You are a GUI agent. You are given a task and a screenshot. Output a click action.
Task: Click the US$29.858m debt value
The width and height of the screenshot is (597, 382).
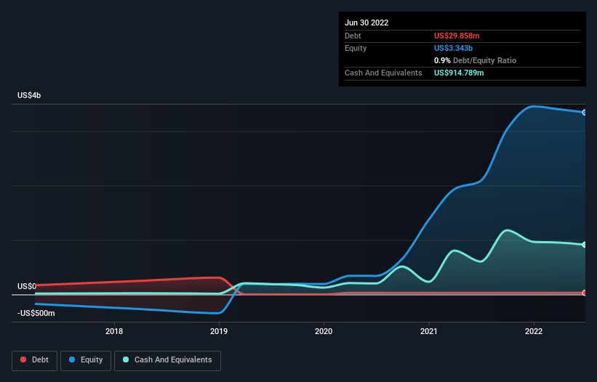457,36
